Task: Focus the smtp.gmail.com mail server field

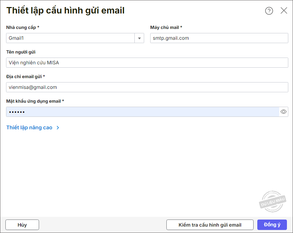Action: [x=219, y=38]
